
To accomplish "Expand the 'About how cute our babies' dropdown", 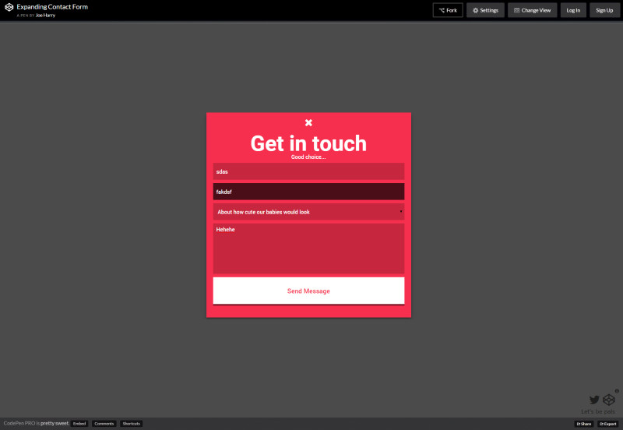I will click(x=308, y=212).
